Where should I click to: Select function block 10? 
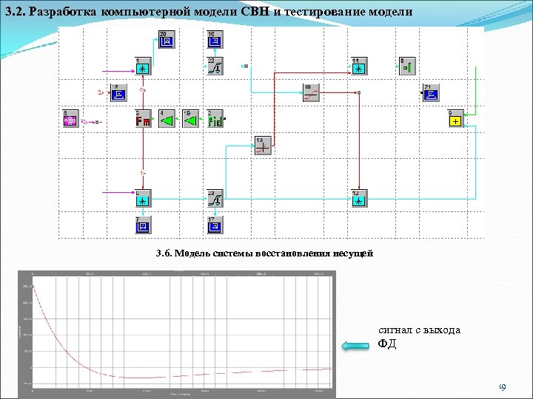tap(311, 92)
